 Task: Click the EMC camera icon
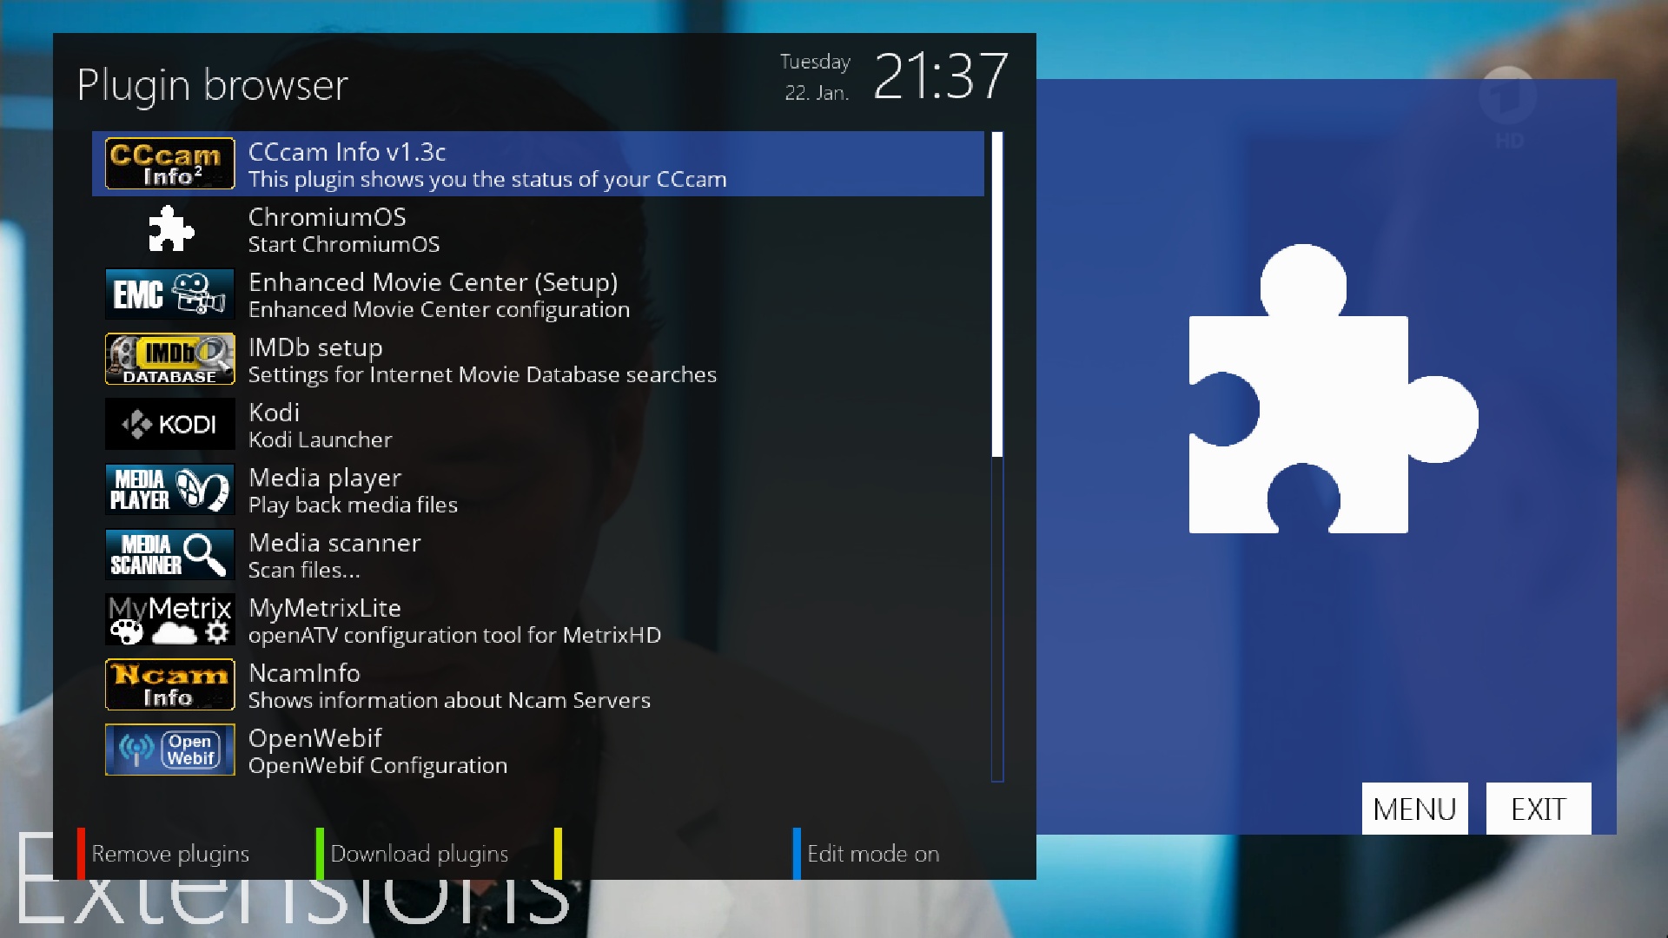pos(169,294)
